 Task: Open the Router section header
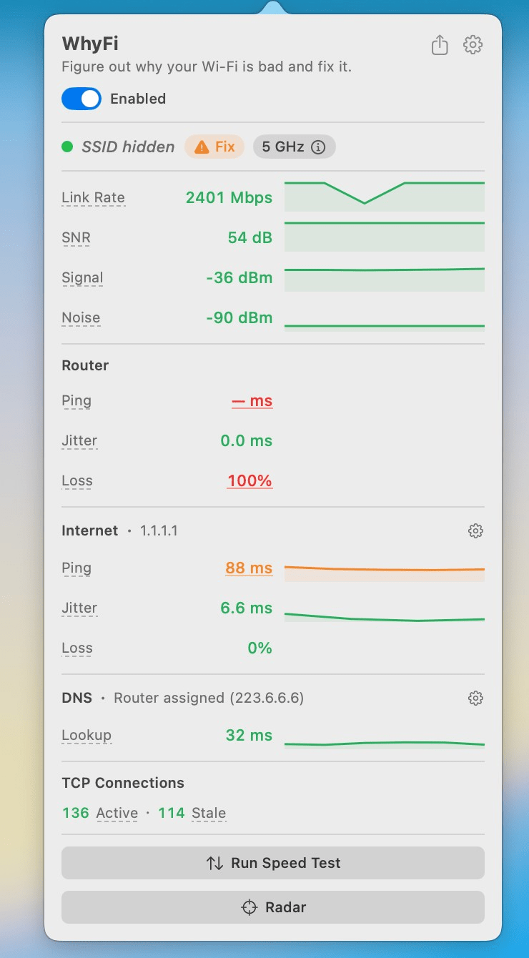pyautogui.click(x=84, y=365)
